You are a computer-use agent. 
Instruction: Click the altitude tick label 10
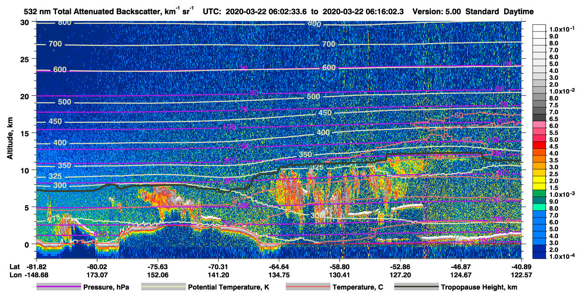(x=25, y=170)
